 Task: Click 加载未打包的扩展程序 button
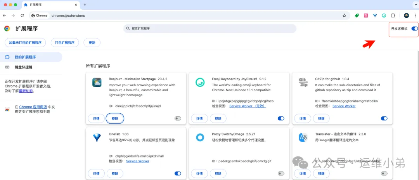pos(25,43)
